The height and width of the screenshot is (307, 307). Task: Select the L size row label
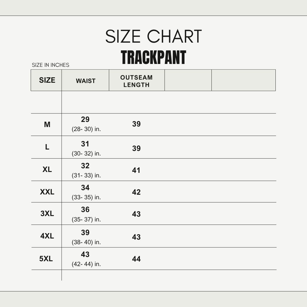(x=47, y=147)
